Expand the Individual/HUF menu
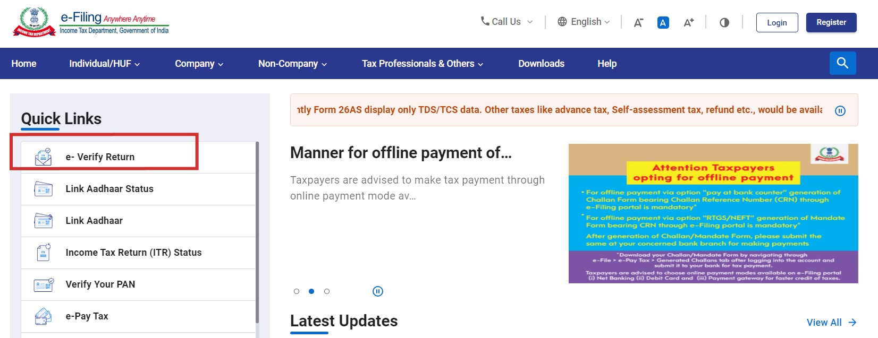 (x=104, y=64)
